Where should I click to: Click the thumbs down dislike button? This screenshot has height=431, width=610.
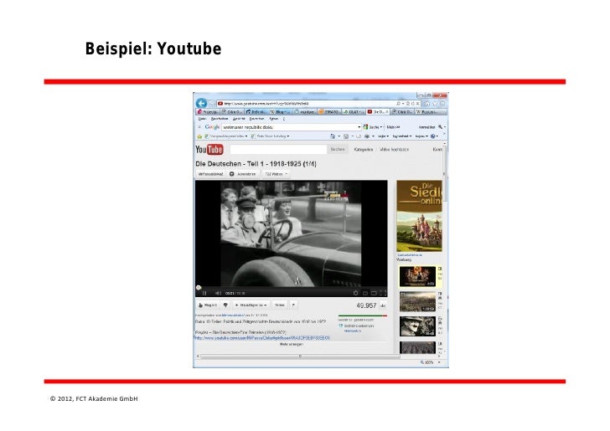(225, 305)
